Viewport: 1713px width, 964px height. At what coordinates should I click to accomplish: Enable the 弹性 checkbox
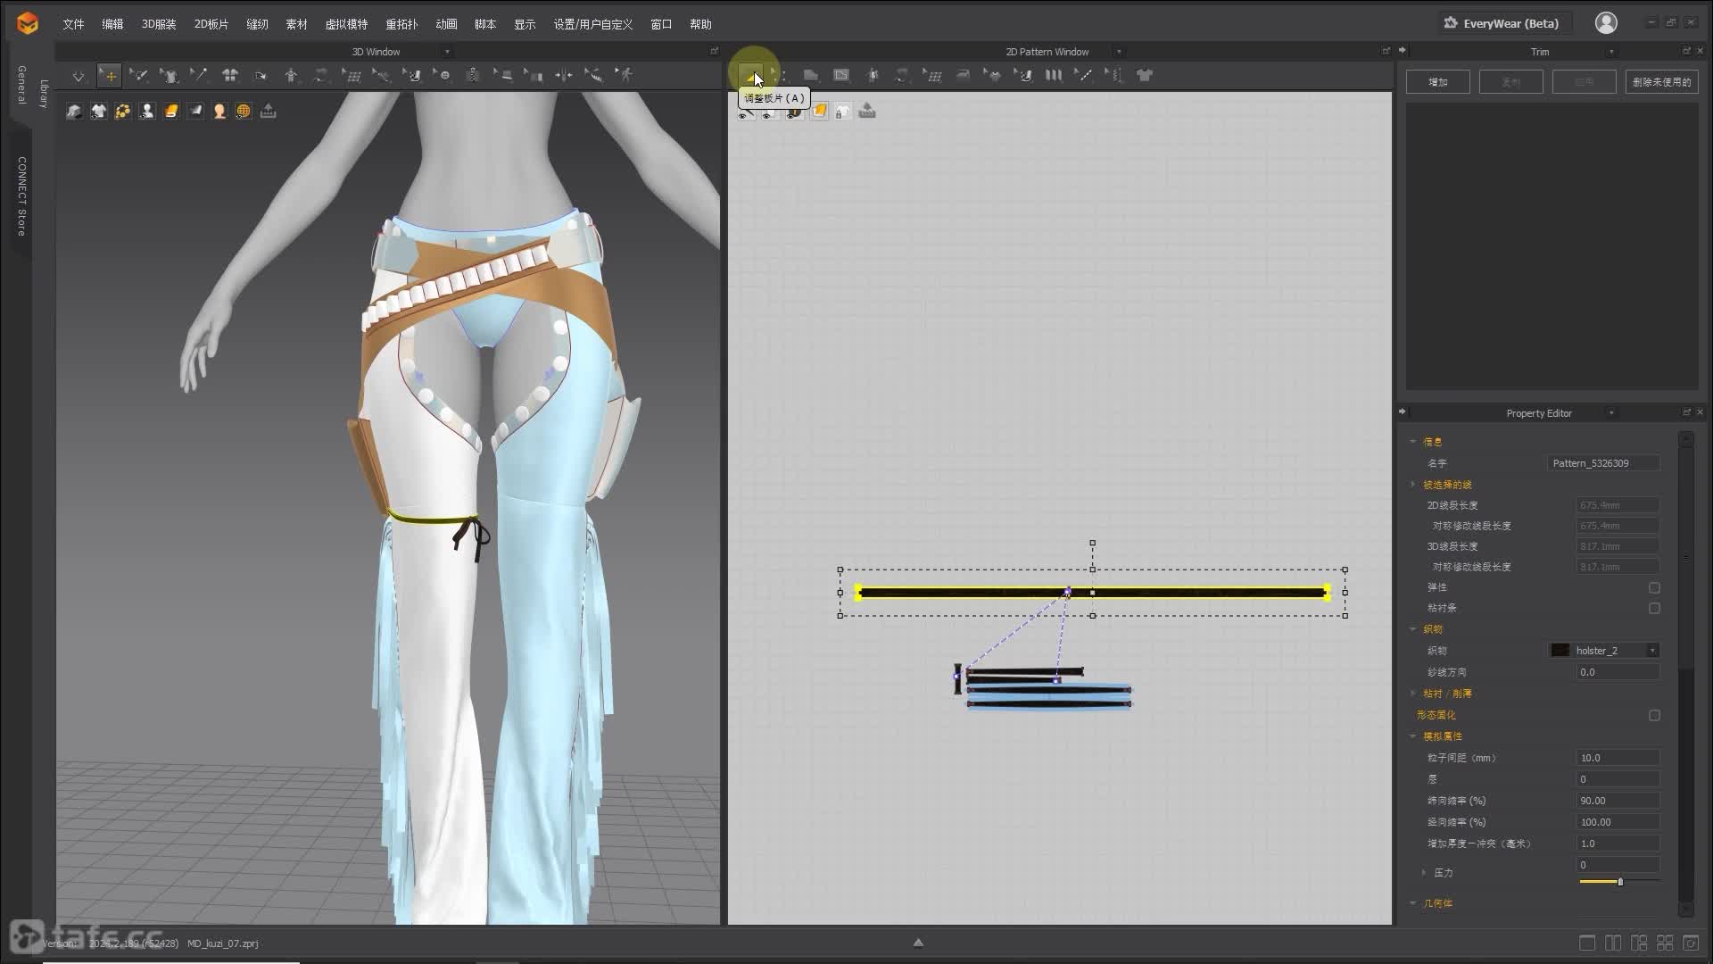click(1654, 587)
